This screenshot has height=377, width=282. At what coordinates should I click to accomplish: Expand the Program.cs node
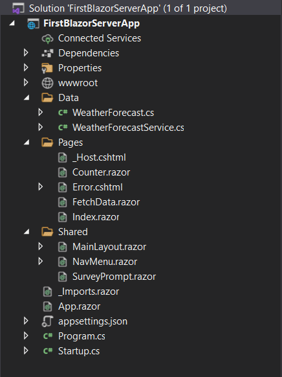coord(26,336)
